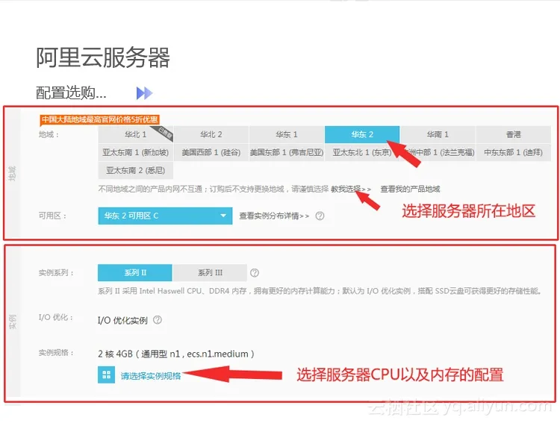The width and height of the screenshot is (560, 423).
Task: Select the 香港 region
Action: 513,134
